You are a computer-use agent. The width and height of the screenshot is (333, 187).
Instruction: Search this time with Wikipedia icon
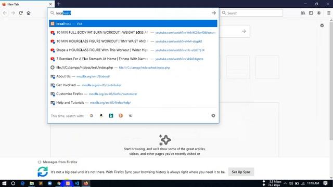coord(131,115)
